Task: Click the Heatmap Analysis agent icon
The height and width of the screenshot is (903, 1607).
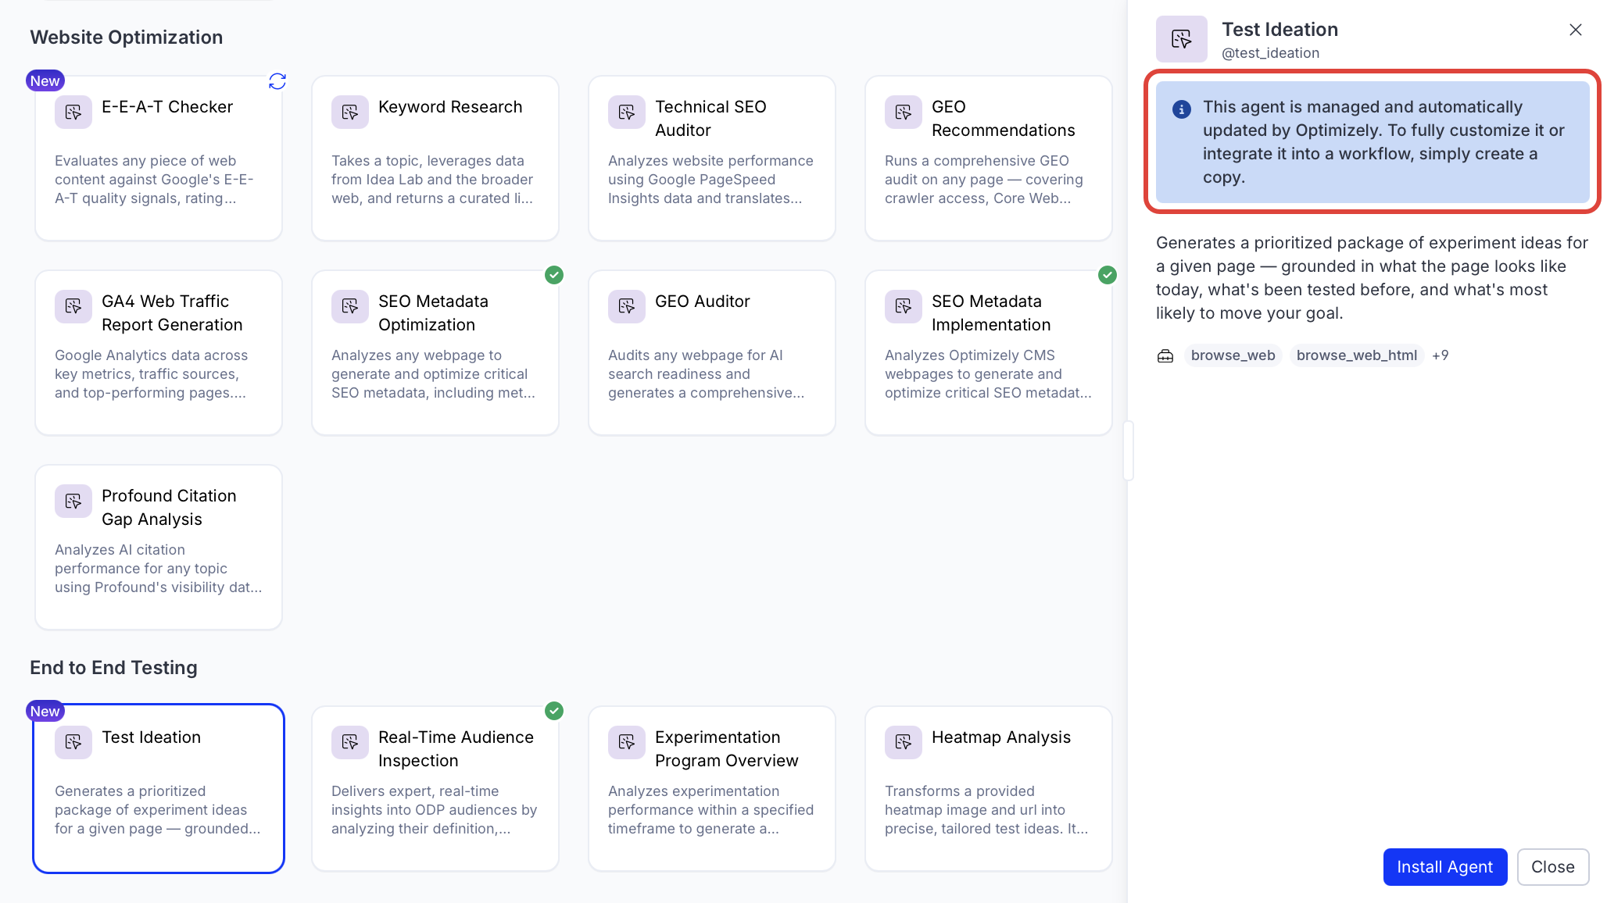Action: click(x=903, y=742)
